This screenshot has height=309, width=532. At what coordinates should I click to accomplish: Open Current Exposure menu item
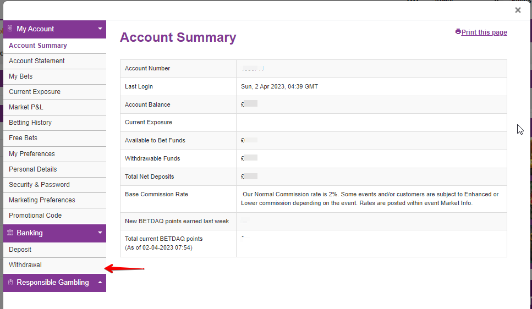click(54, 92)
